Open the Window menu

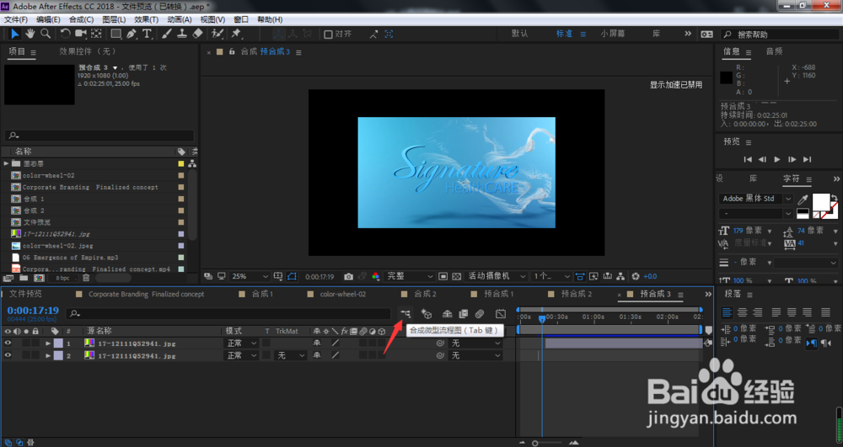point(241,19)
